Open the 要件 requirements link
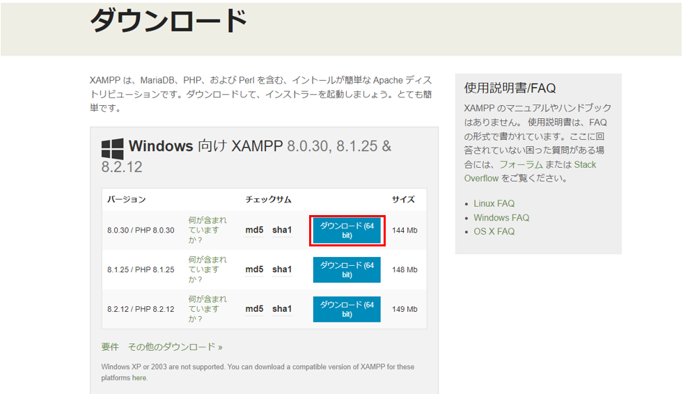The height and width of the screenshot is (394, 683). [110, 347]
